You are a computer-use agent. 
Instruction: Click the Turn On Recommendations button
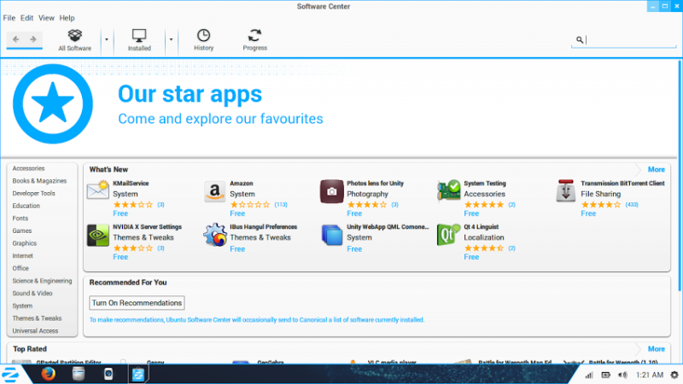[137, 303]
